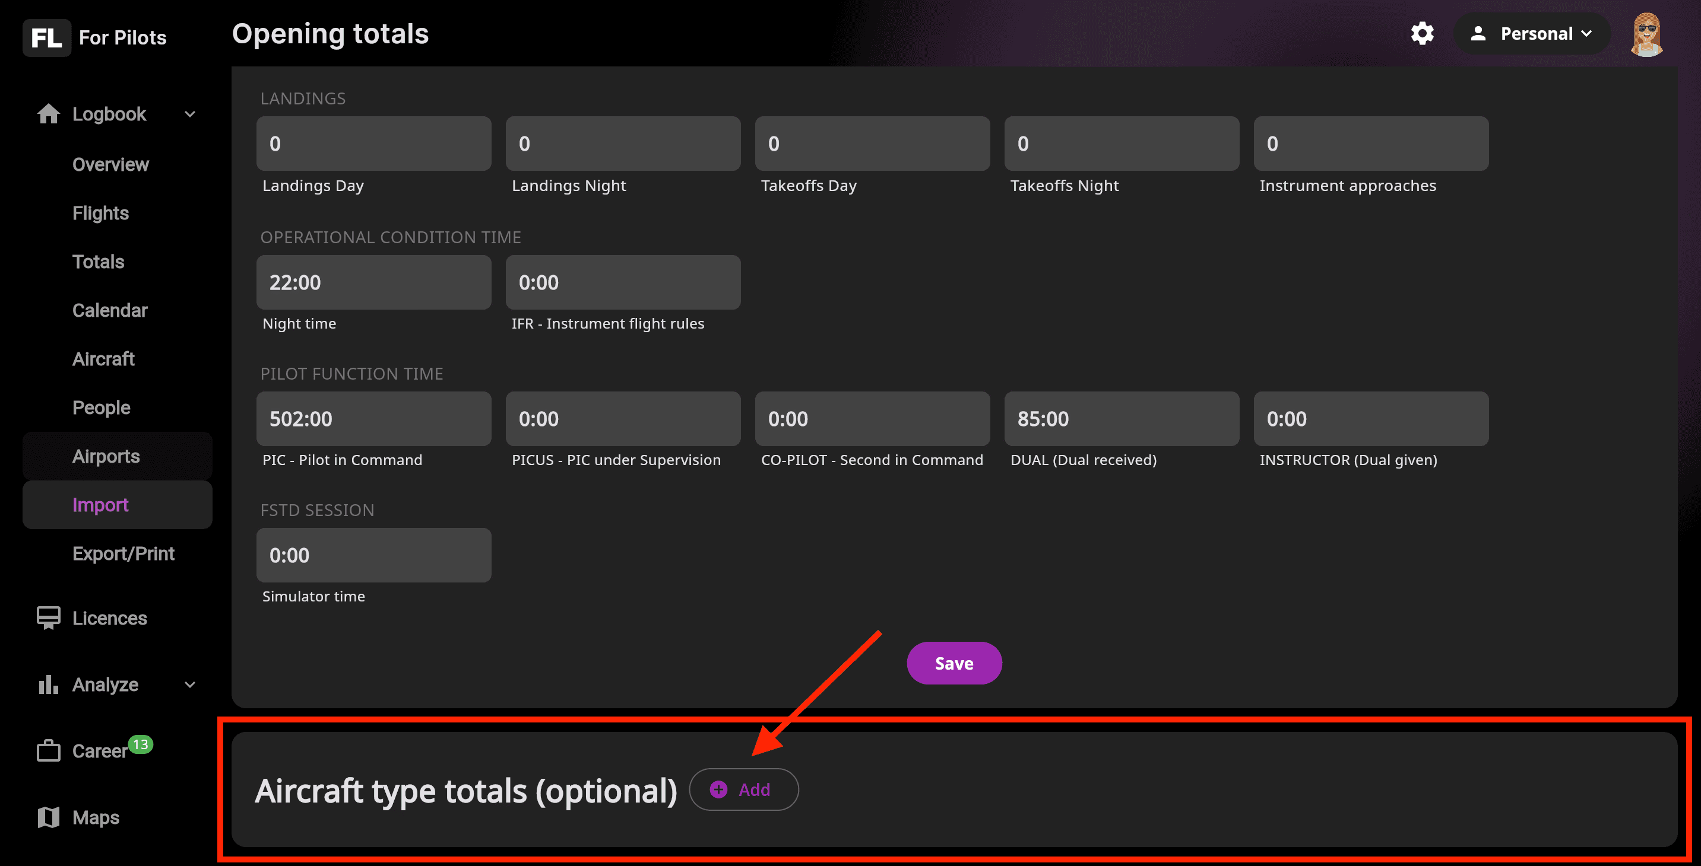The width and height of the screenshot is (1701, 866).
Task: Open Export/Print in the sidebar
Action: (x=123, y=553)
